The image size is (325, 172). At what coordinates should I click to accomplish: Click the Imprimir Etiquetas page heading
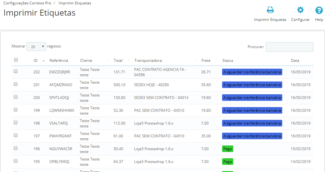40,13
